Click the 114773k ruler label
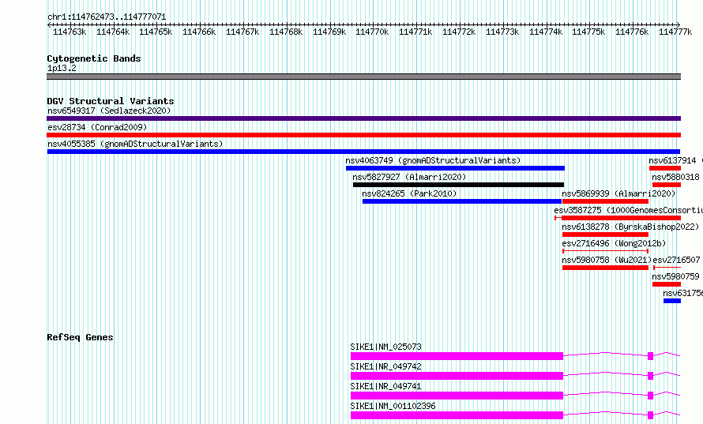703x424 pixels. [502, 32]
